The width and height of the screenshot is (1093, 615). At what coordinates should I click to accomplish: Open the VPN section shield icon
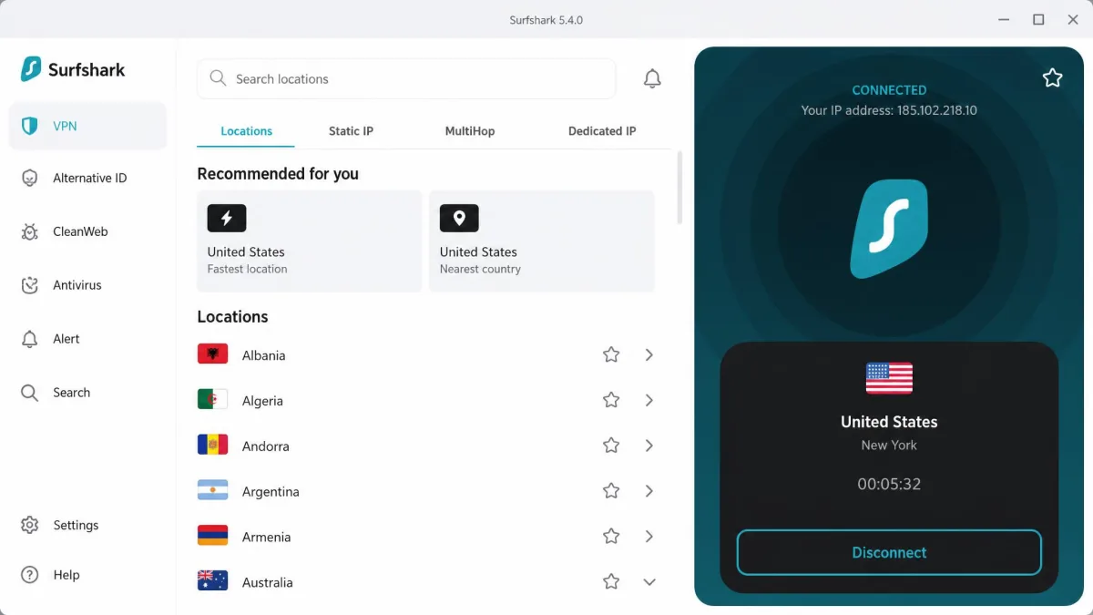click(x=30, y=126)
